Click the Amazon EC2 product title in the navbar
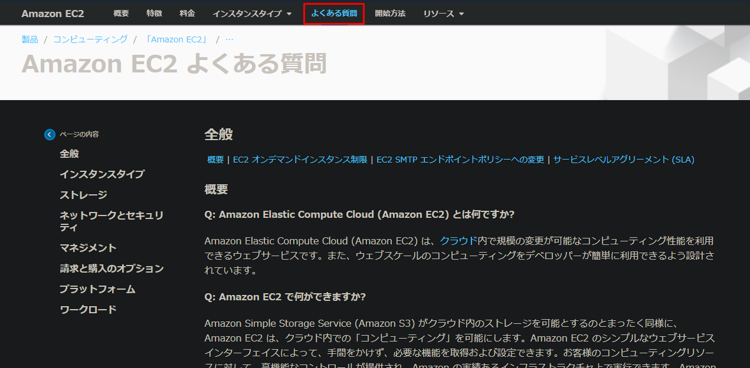This screenshot has width=750, height=368. (53, 14)
